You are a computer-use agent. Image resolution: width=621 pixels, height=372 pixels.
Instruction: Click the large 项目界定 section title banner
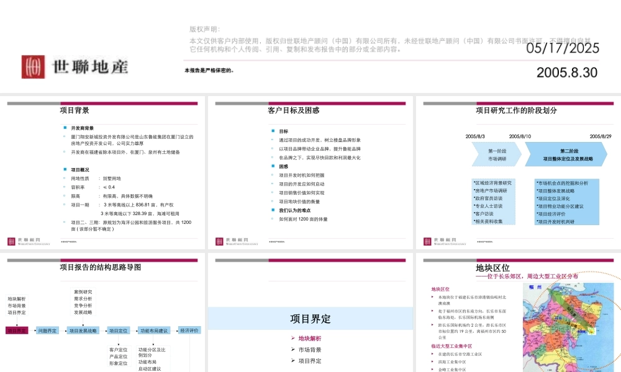(310, 319)
